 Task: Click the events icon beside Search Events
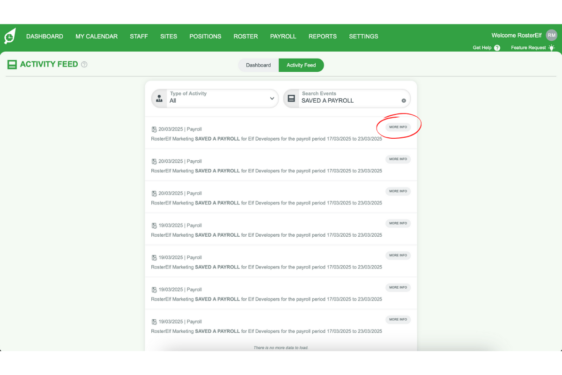click(291, 98)
